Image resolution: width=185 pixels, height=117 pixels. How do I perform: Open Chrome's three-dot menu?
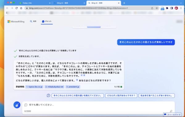[x=181, y=8]
